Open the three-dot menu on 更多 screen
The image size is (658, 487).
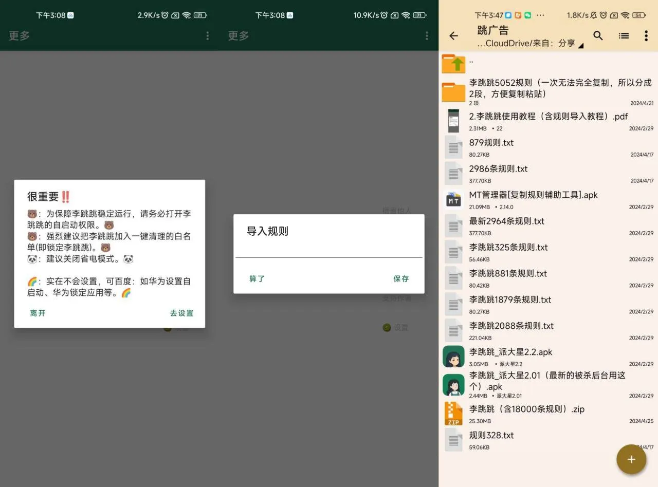207,36
